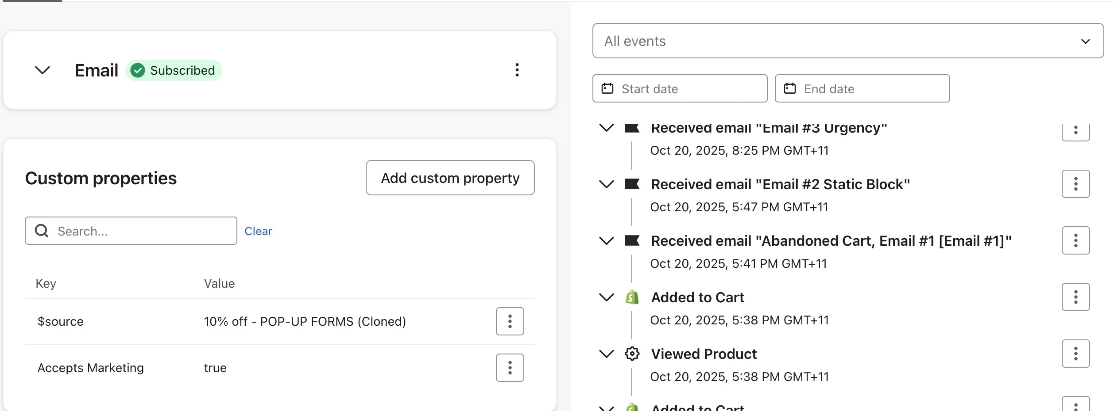
Task: Open more options for Viewed Product event
Action: click(1075, 354)
